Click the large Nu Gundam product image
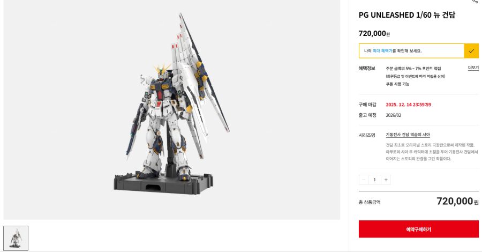The image size is (482, 252). click(172, 109)
